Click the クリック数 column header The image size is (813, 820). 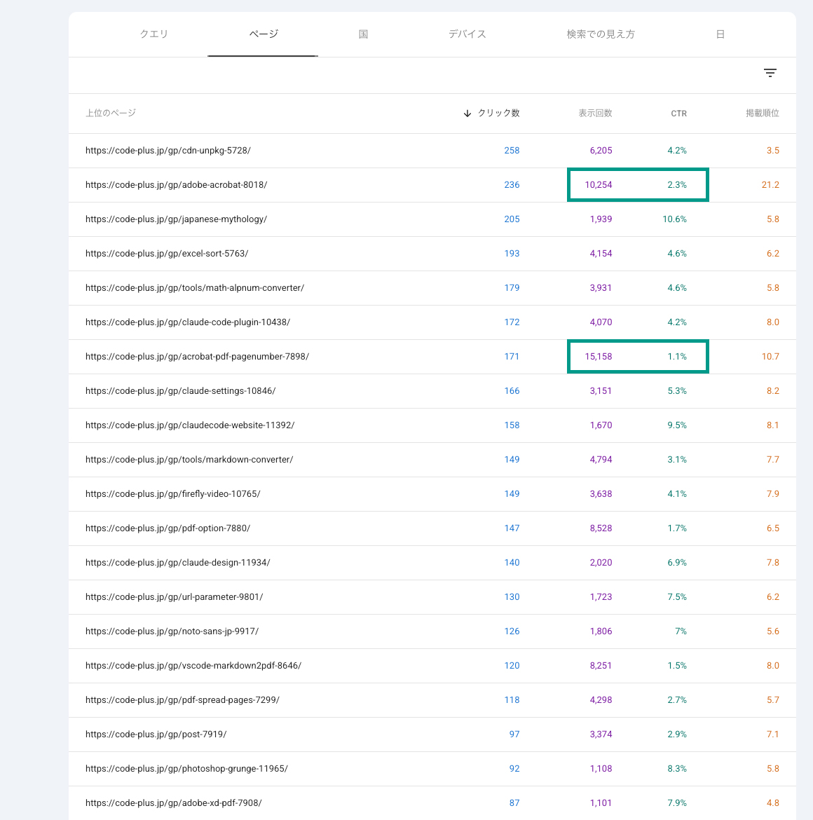pos(498,114)
